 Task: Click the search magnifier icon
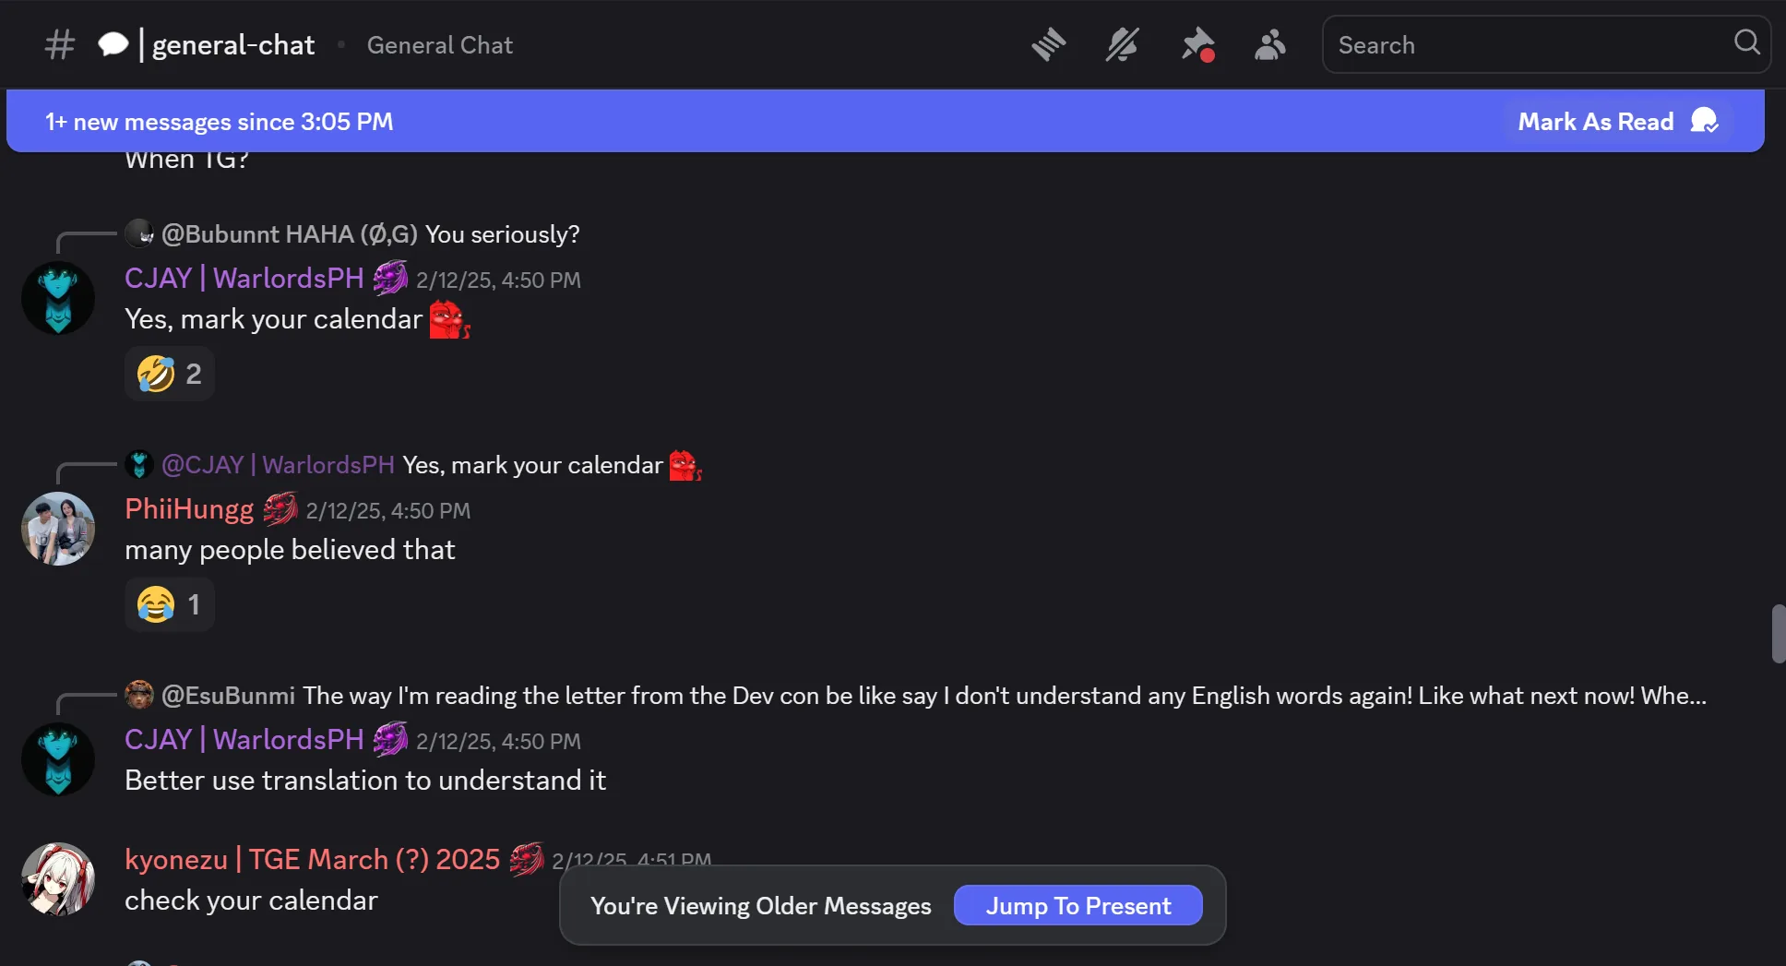(x=1746, y=42)
